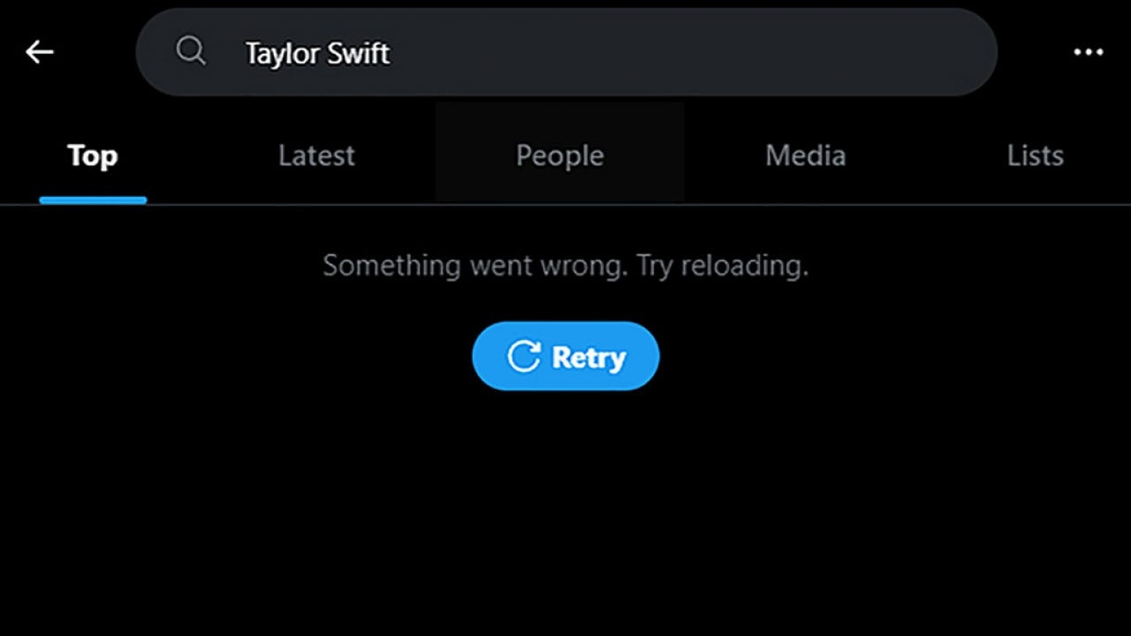Click the 'Taylor Swift' search query text

click(x=317, y=53)
